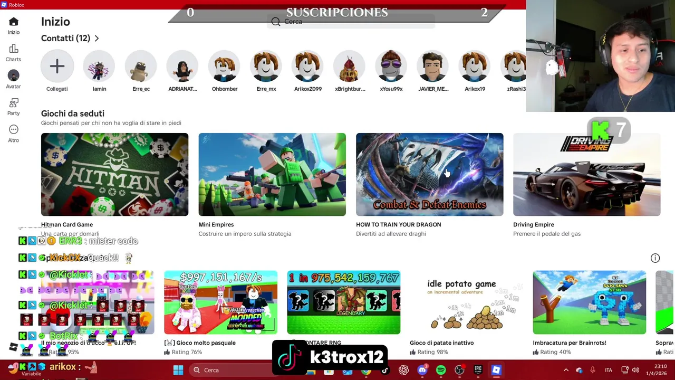The height and width of the screenshot is (380, 675).
Task: Open Party in the sidebar
Action: [14, 103]
